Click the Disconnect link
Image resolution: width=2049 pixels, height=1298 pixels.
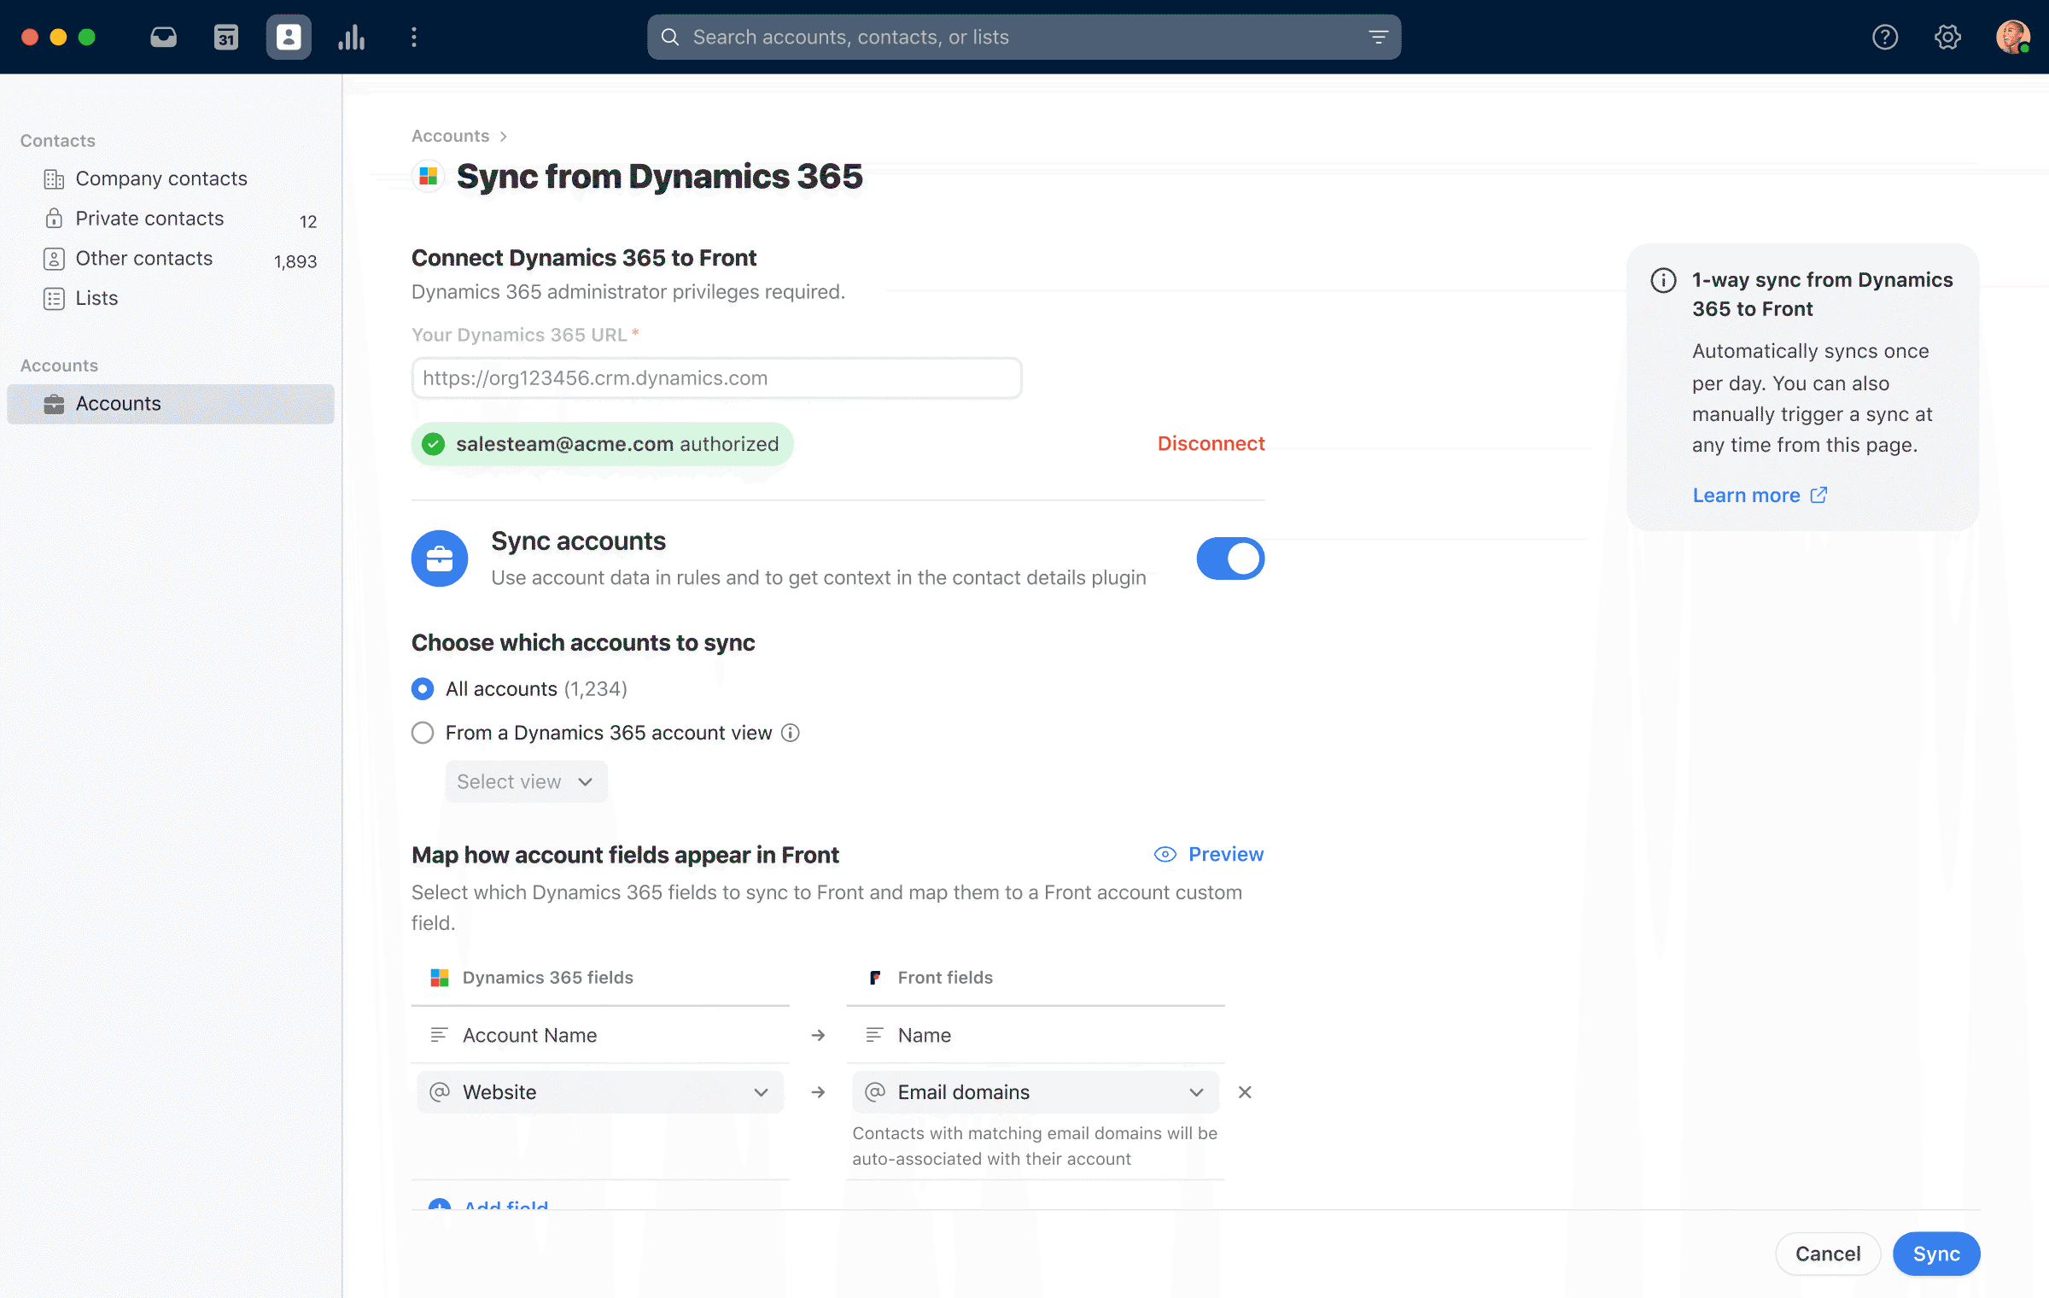point(1211,443)
